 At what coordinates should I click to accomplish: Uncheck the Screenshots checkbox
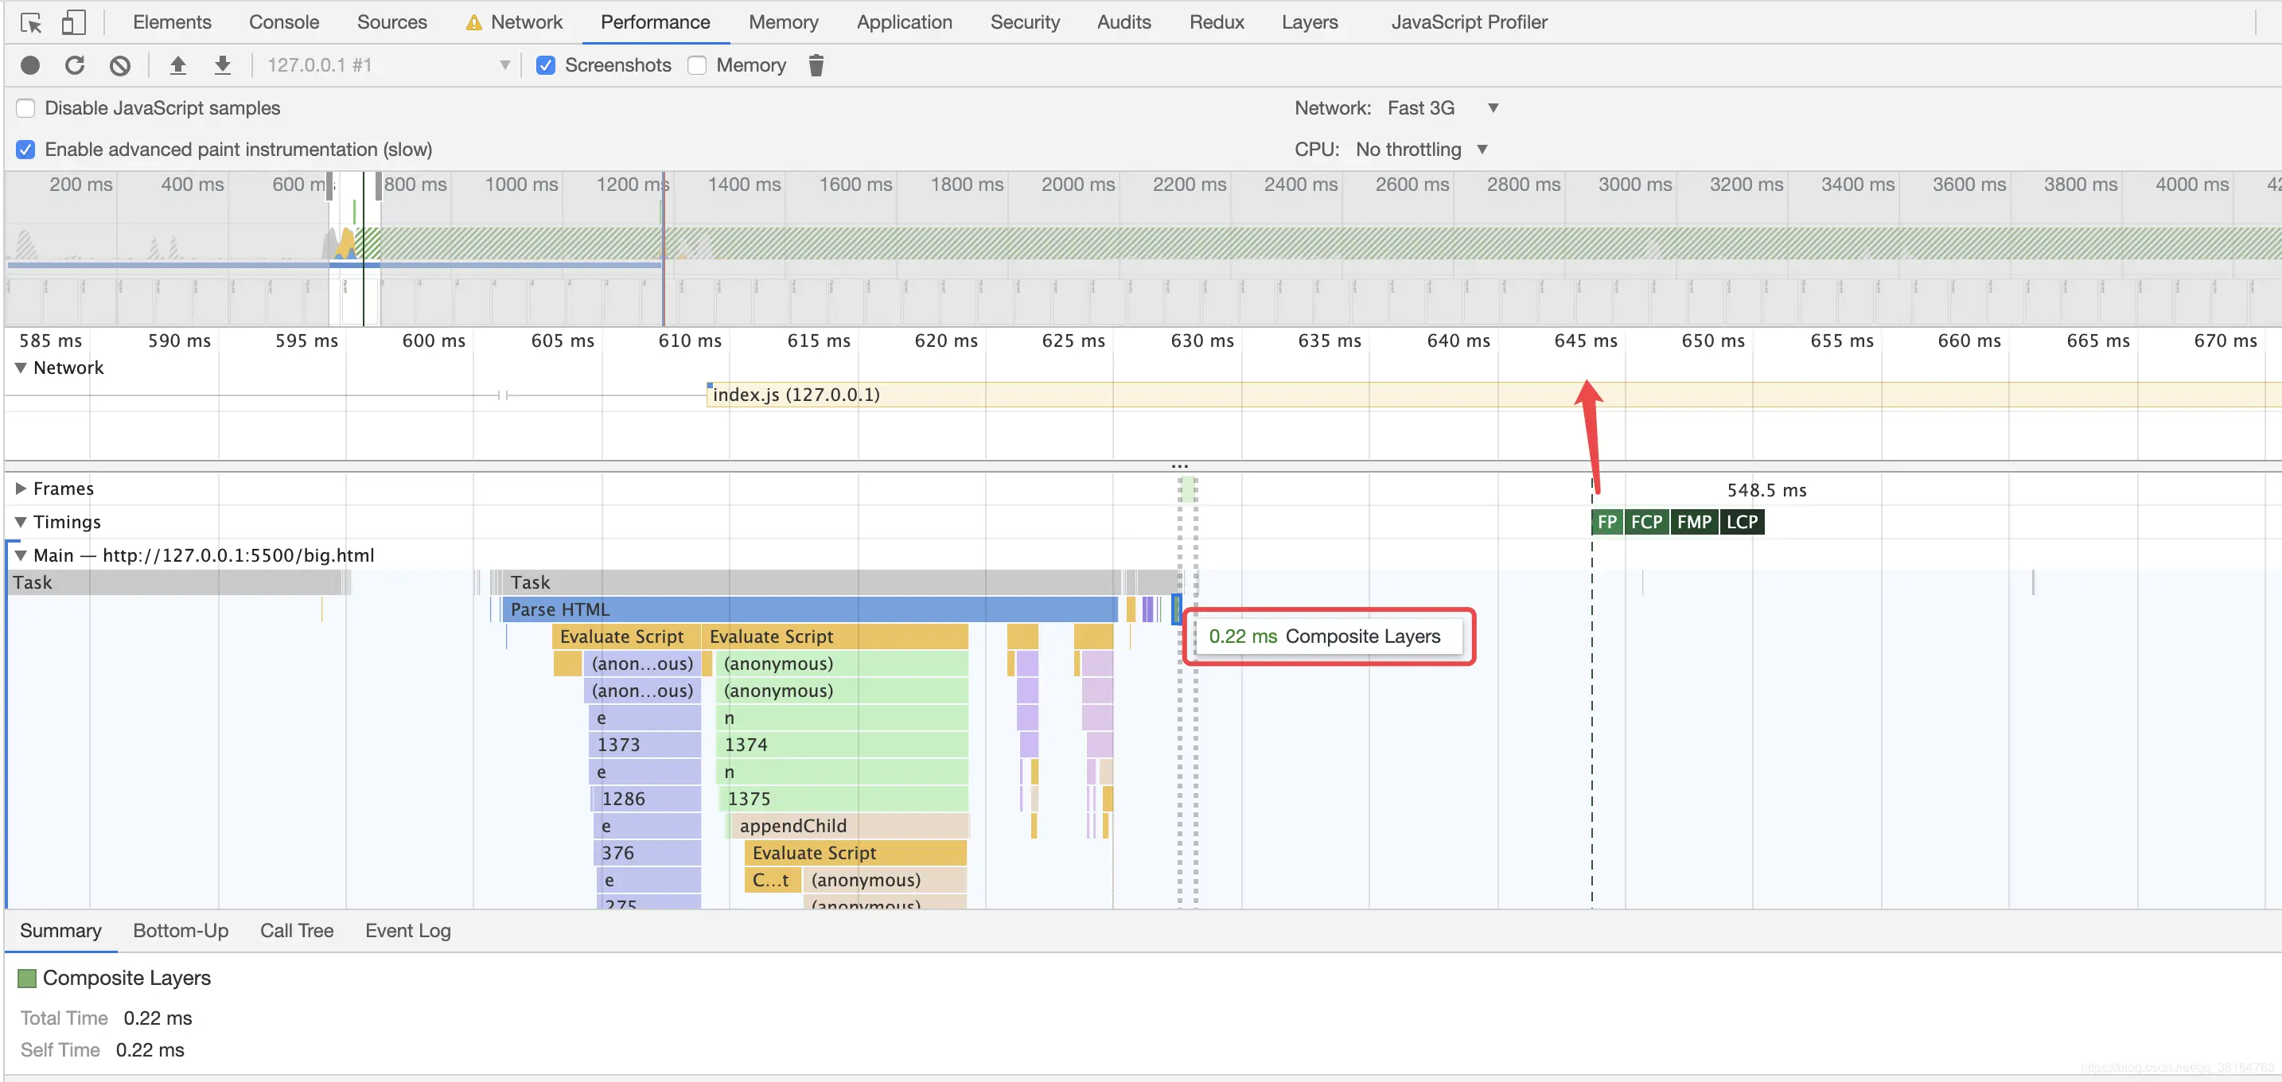coord(546,65)
